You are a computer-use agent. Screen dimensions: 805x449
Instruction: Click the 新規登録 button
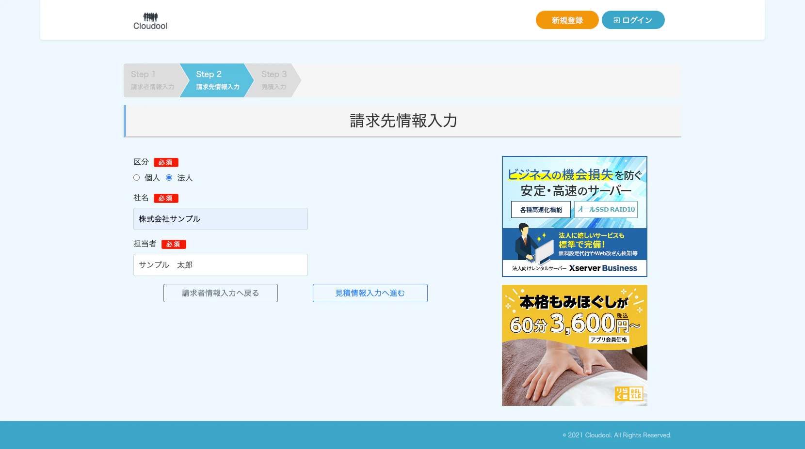(567, 20)
